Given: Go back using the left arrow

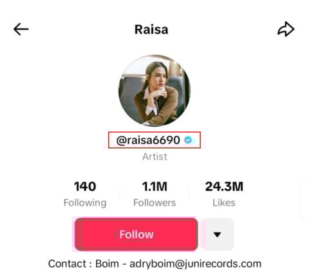Looking at the screenshot, I should [x=21, y=29].
